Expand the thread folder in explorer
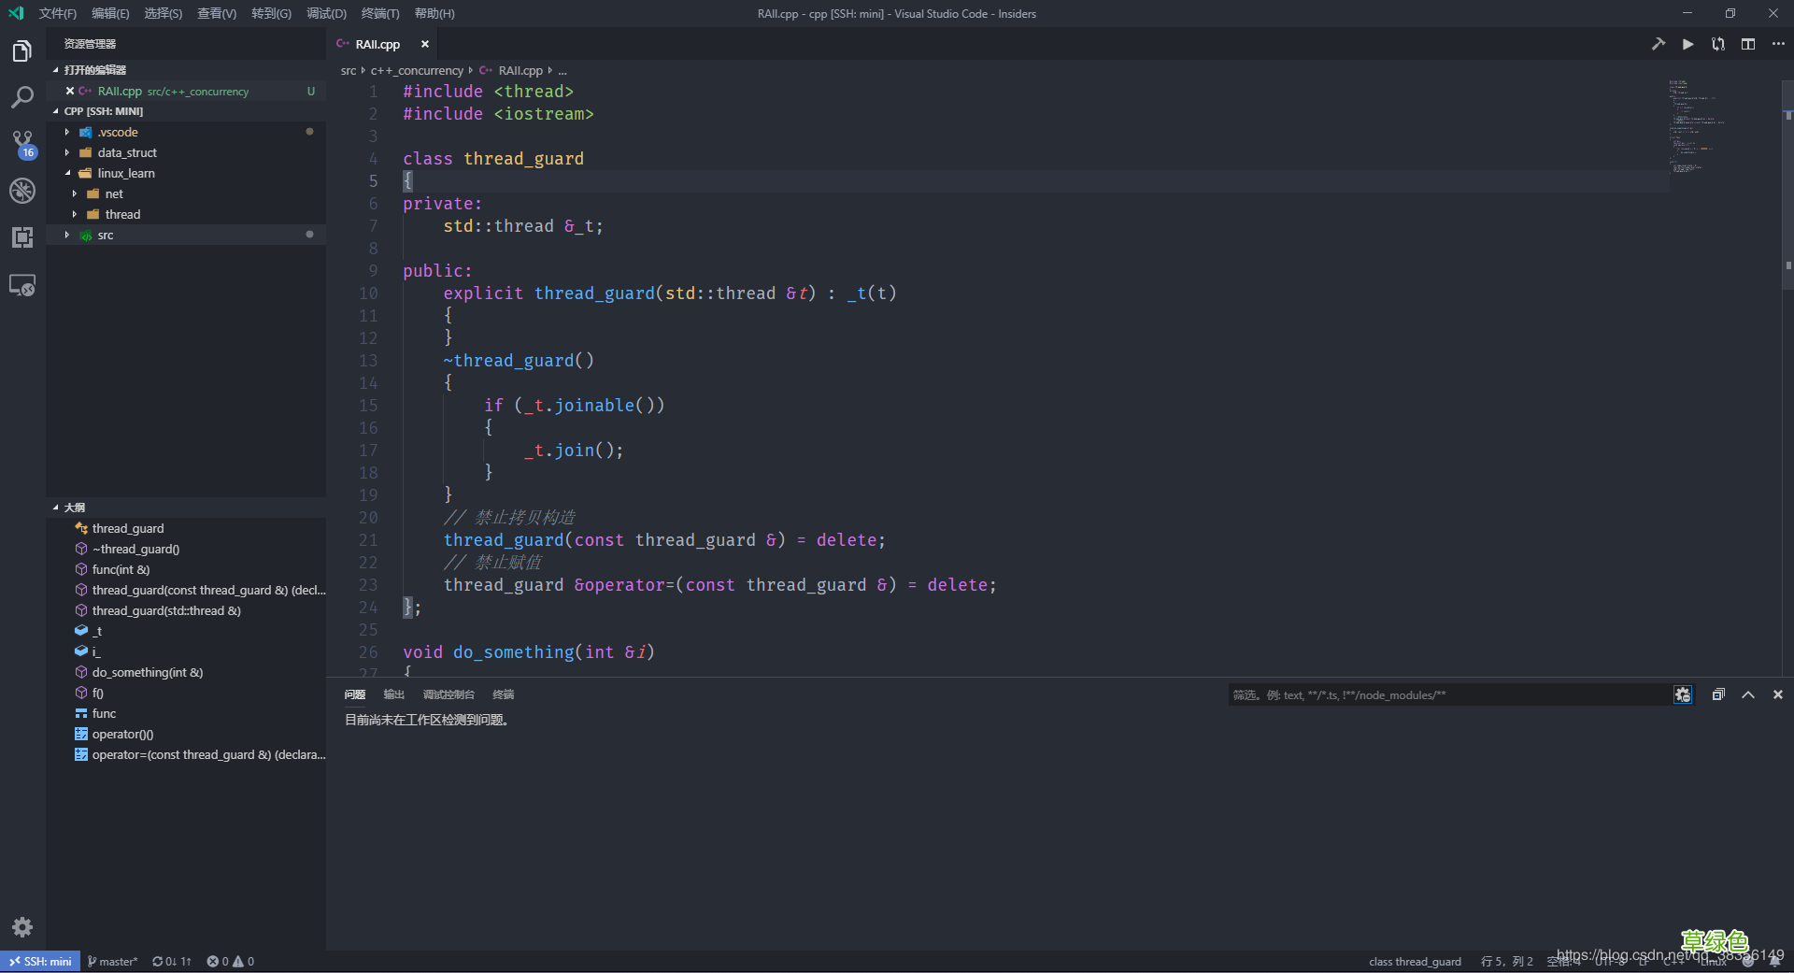The image size is (1794, 973). click(121, 214)
